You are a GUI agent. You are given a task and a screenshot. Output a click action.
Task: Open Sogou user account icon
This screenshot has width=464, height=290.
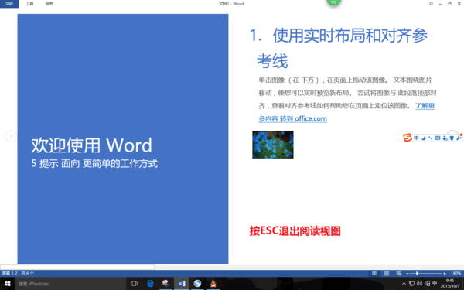coord(445,138)
